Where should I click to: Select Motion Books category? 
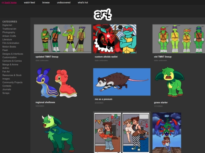[9, 46]
